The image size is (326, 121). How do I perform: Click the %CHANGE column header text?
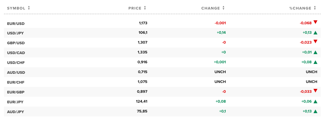pyautogui.click(x=300, y=8)
